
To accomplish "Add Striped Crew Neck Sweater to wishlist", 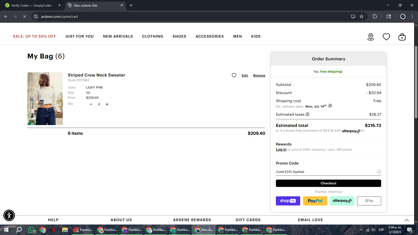I will tap(234, 75).
